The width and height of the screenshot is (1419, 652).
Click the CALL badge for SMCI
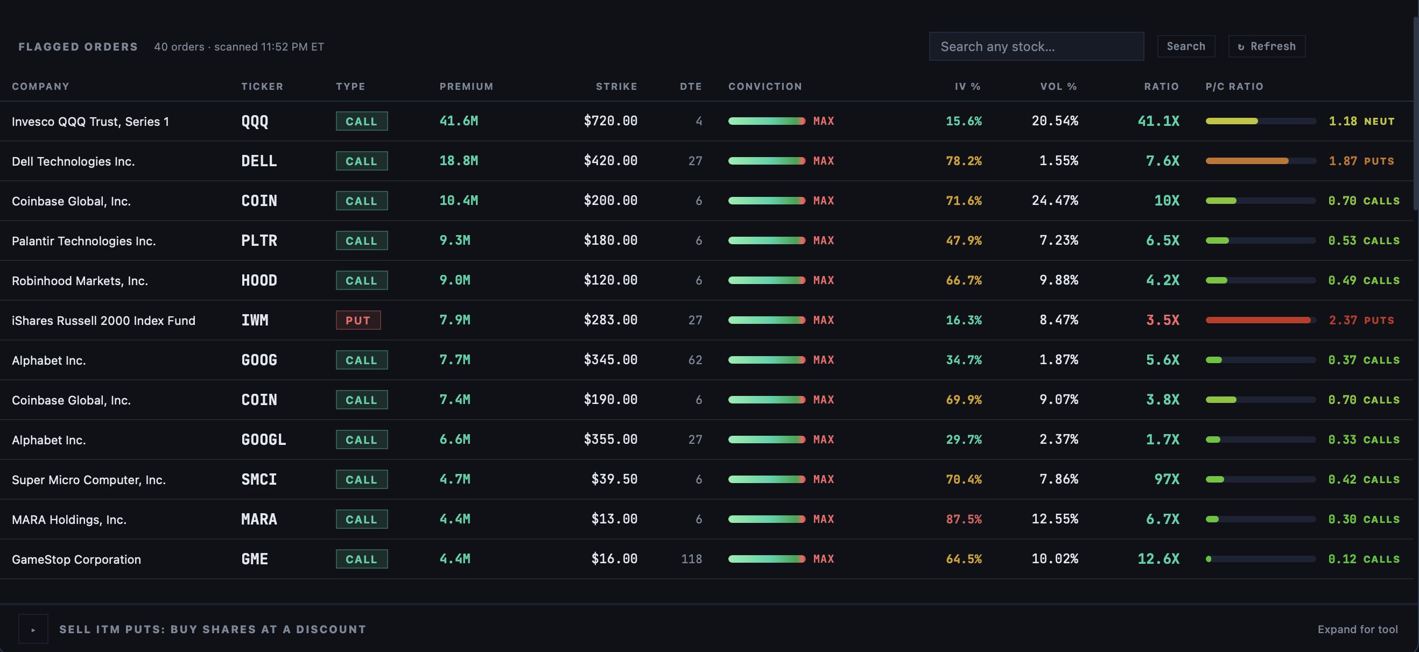click(x=361, y=479)
